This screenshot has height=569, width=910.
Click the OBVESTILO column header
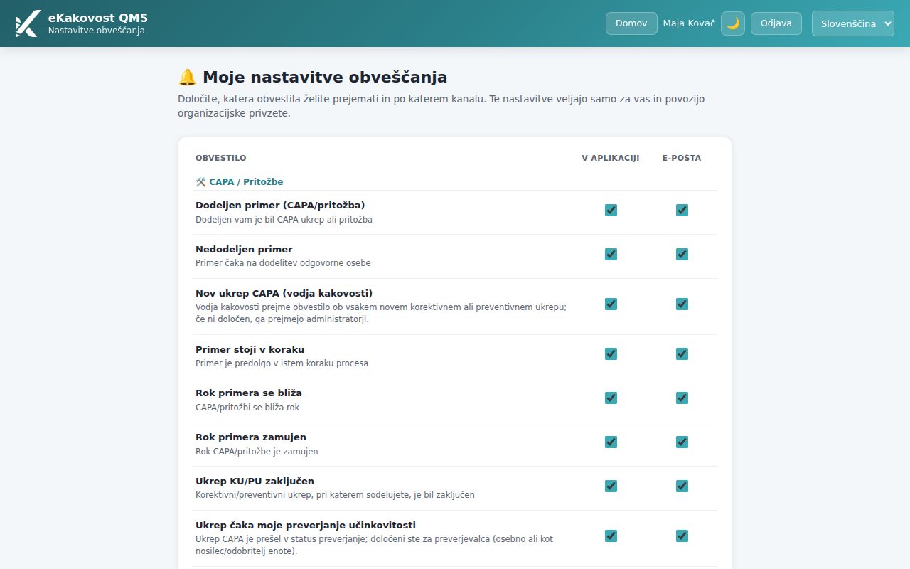pos(221,158)
